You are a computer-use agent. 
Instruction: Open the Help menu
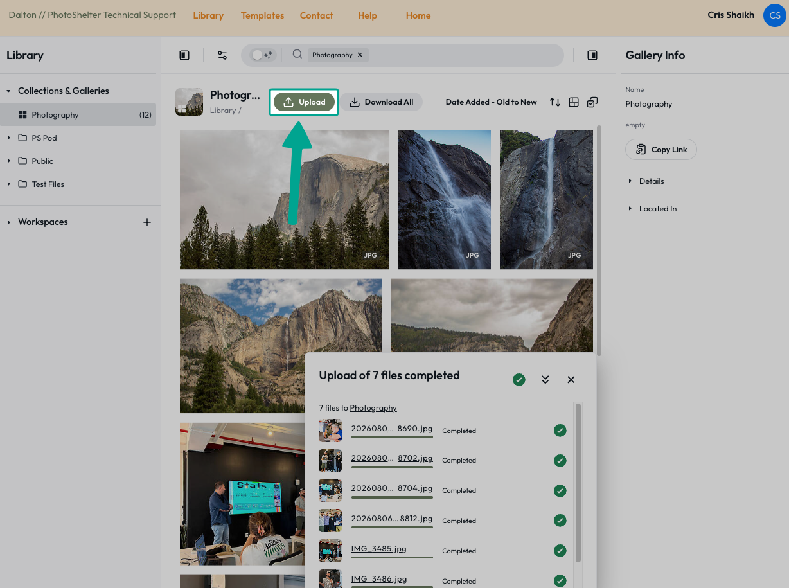coord(368,15)
